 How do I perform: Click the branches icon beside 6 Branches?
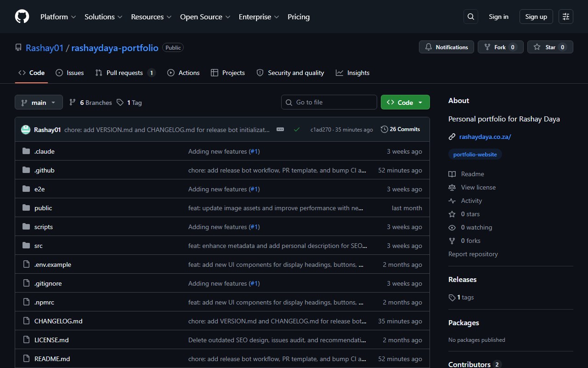[x=73, y=103]
